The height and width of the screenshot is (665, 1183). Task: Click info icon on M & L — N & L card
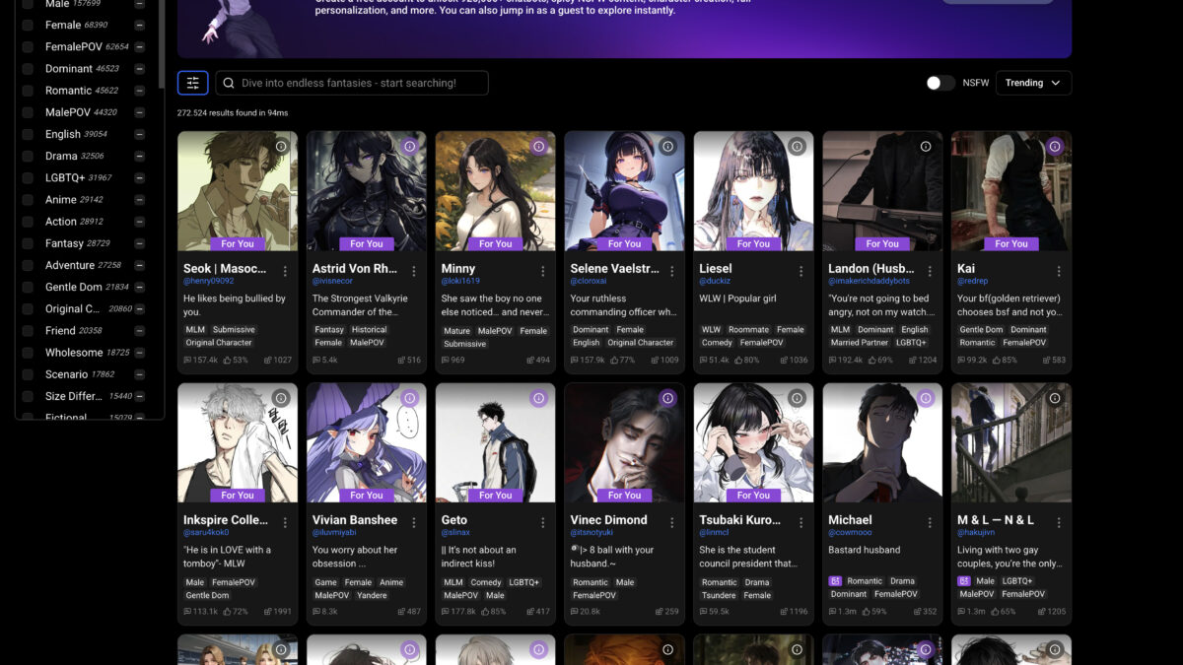(1055, 399)
